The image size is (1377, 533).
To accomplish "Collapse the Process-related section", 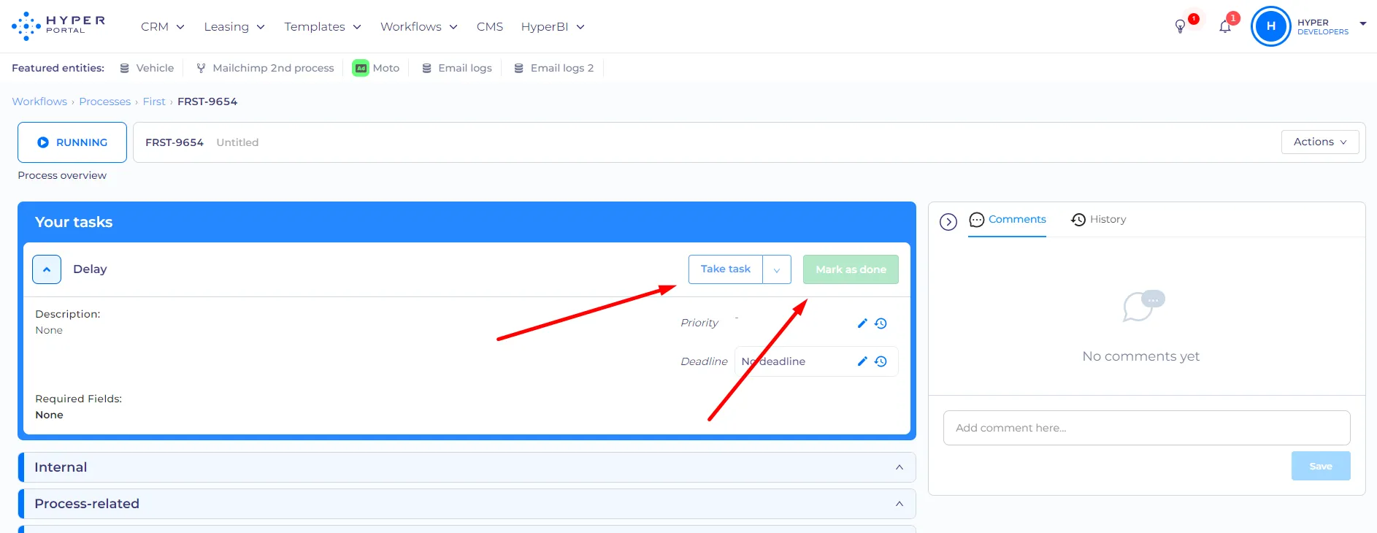I will 900,504.
